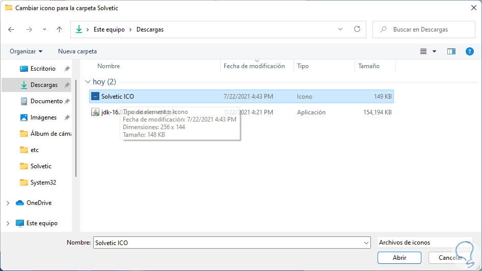Image resolution: width=482 pixels, height=271 pixels.
Task: Select the Solvetic ICO file icon
Action: (95, 97)
